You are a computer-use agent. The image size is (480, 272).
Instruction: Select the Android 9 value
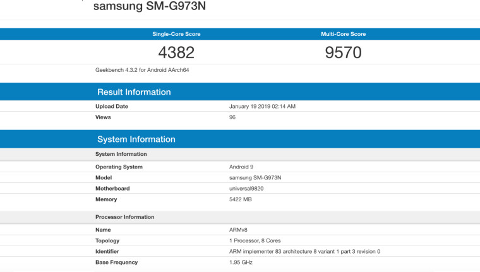coord(241,167)
